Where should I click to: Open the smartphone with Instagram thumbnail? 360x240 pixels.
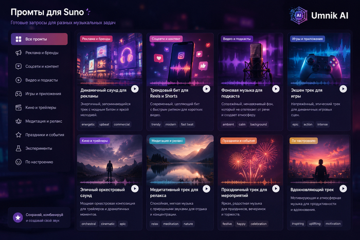pyautogui.click(x=180, y=60)
